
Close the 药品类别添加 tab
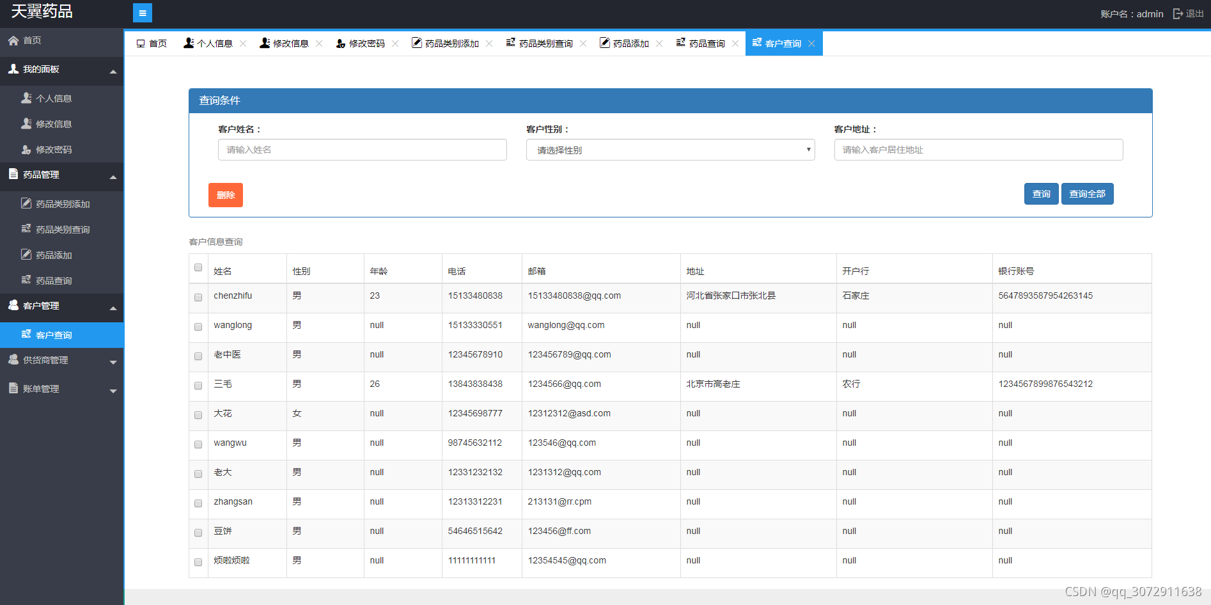[489, 43]
